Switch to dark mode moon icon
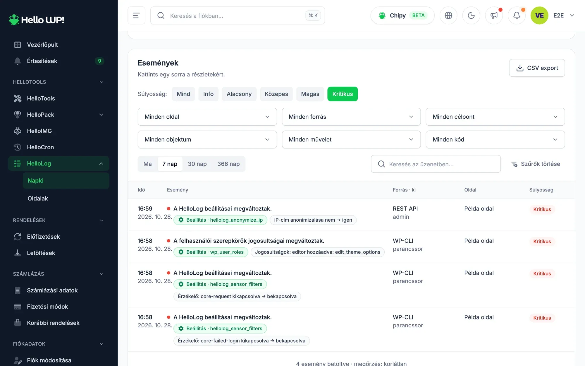 [471, 16]
